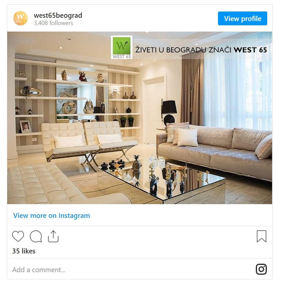Click the heart like icon
Viewport: 282px width, 284px height.
pyautogui.click(x=18, y=236)
